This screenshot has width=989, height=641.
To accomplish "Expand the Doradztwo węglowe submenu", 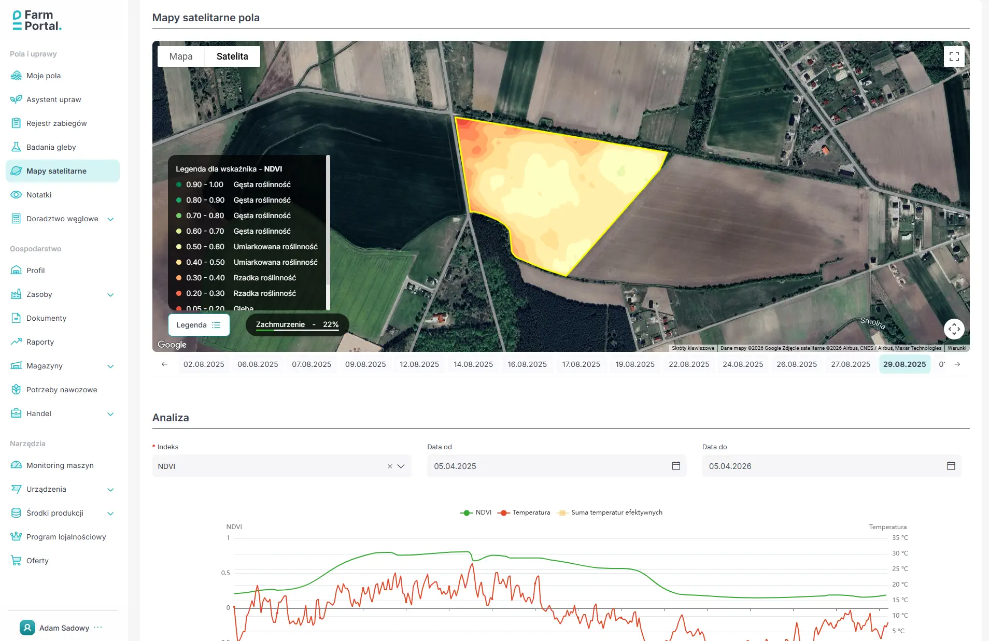I will coord(110,219).
